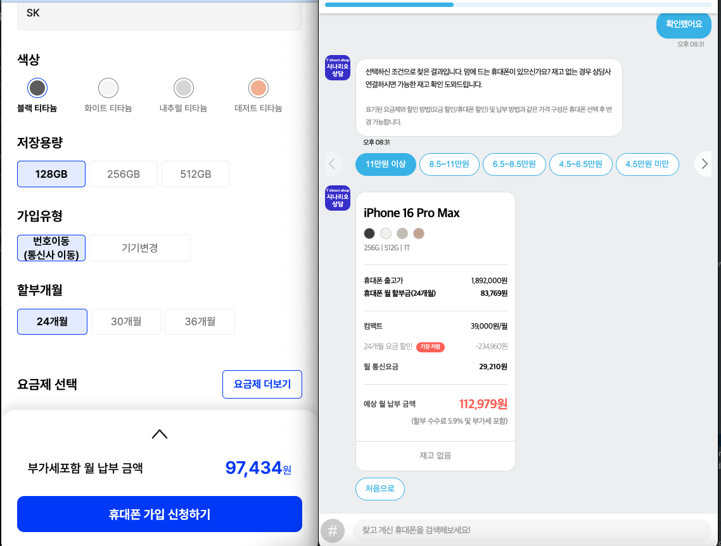Select the 4.5만원 미만 price filter

(x=648, y=164)
